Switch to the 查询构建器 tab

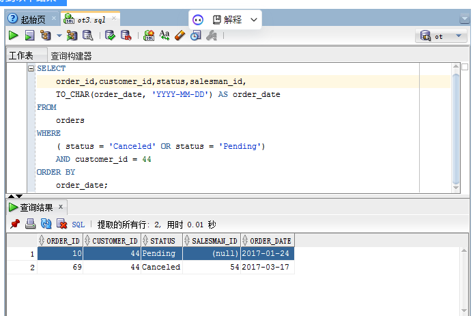(x=71, y=56)
